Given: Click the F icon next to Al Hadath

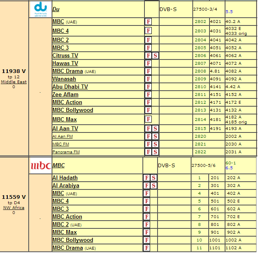Looking at the screenshot, I should 146,178.
